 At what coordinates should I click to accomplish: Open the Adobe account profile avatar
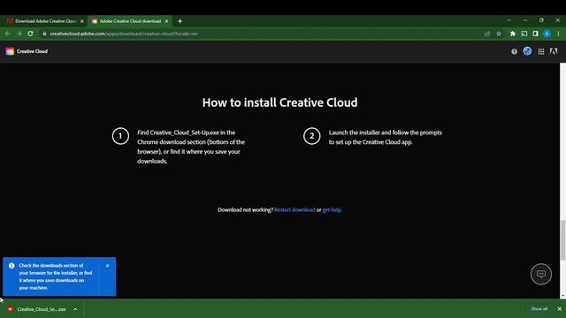coord(527,51)
